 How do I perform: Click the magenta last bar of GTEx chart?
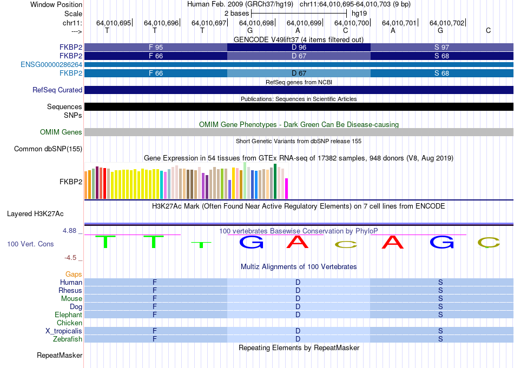coord(287,189)
